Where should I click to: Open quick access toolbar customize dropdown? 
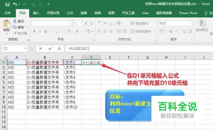(x=48, y=5)
